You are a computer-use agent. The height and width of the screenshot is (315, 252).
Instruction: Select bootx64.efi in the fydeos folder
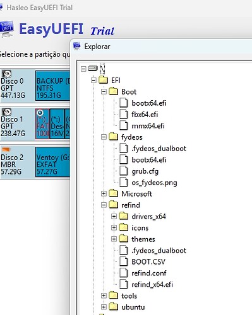149,160
